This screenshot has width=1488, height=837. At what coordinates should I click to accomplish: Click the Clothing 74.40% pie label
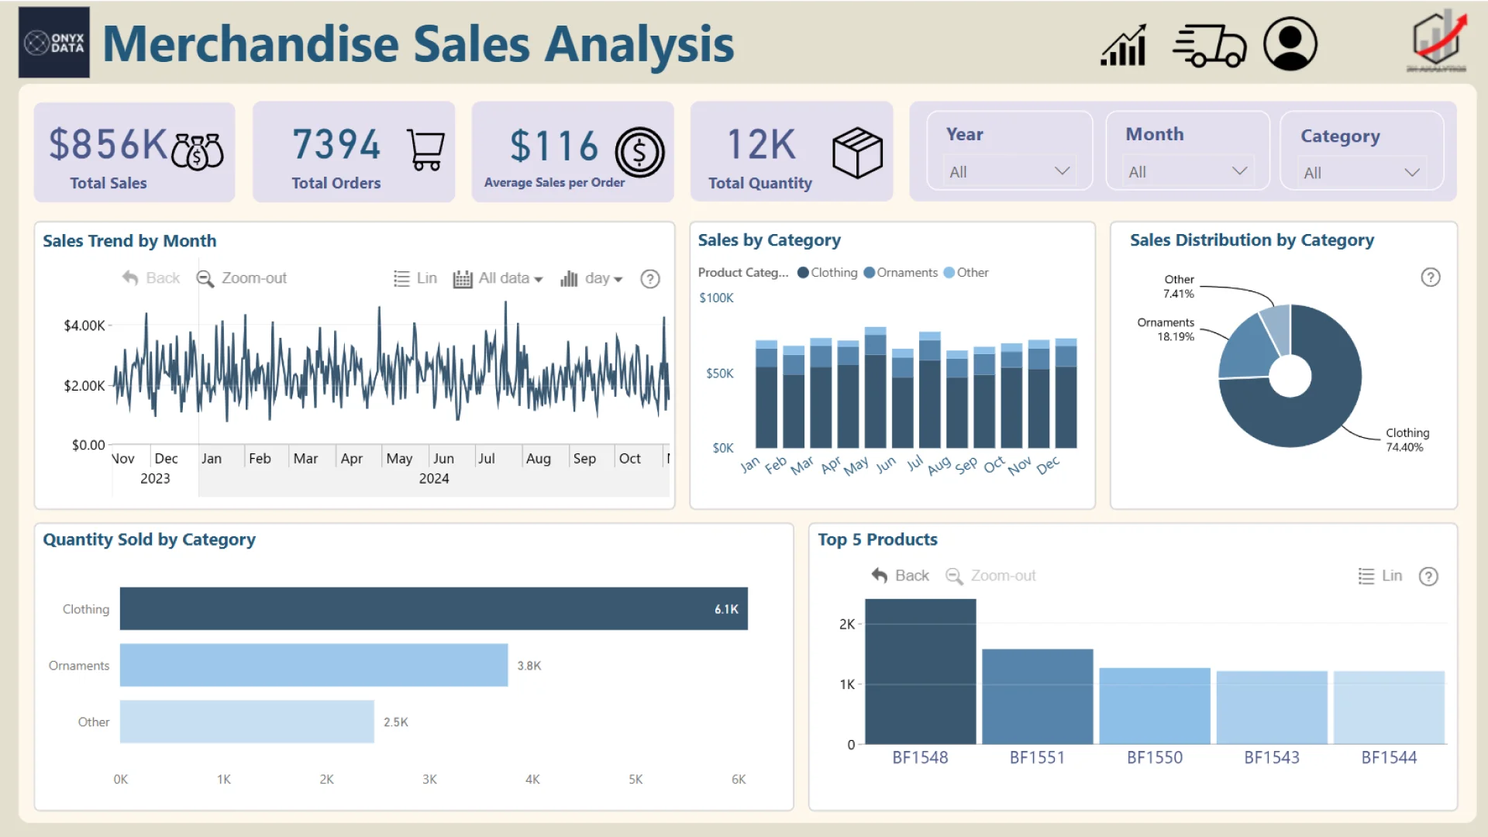1407,439
